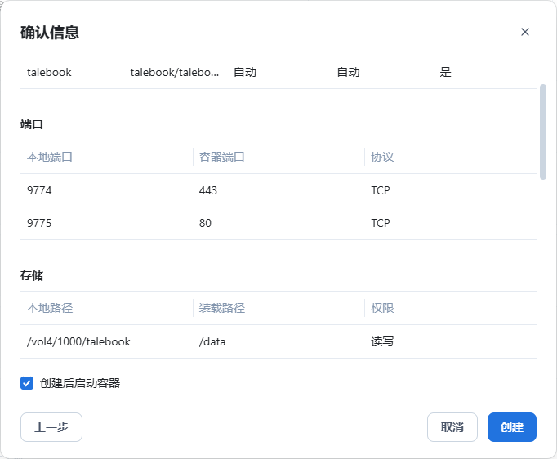The width and height of the screenshot is (557, 459).
Task: Select the local port 9774 cell
Action: coord(39,190)
